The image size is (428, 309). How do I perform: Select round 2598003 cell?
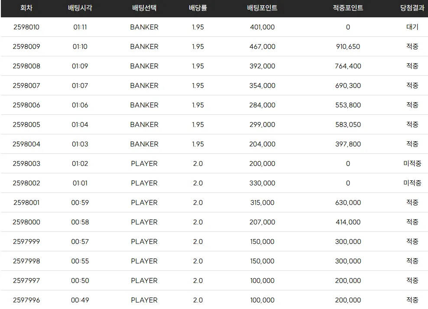26,163
